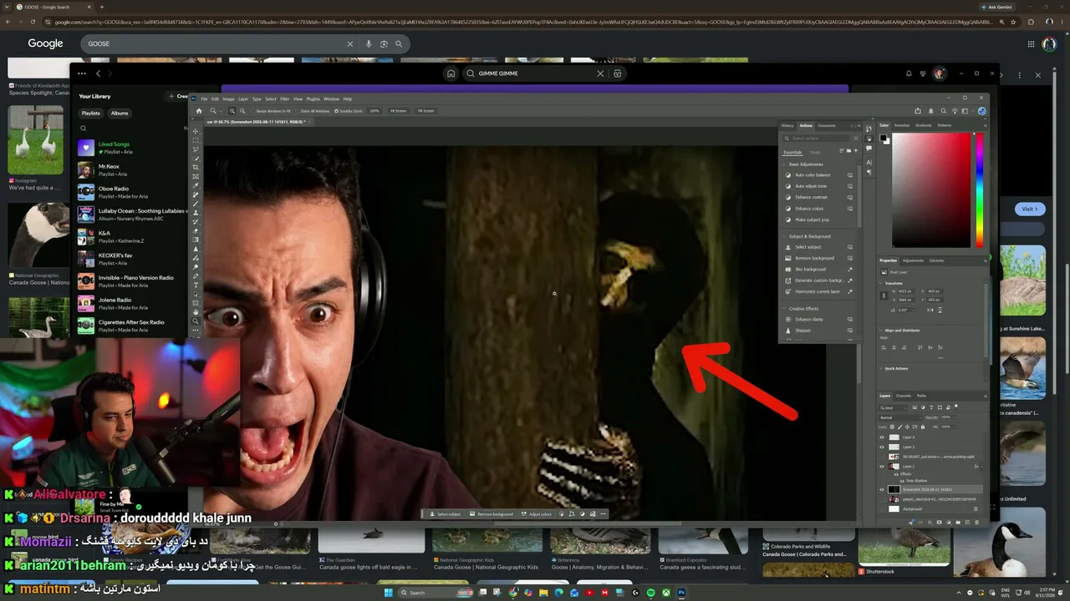Click the home icon in Spotify

[x=451, y=73]
